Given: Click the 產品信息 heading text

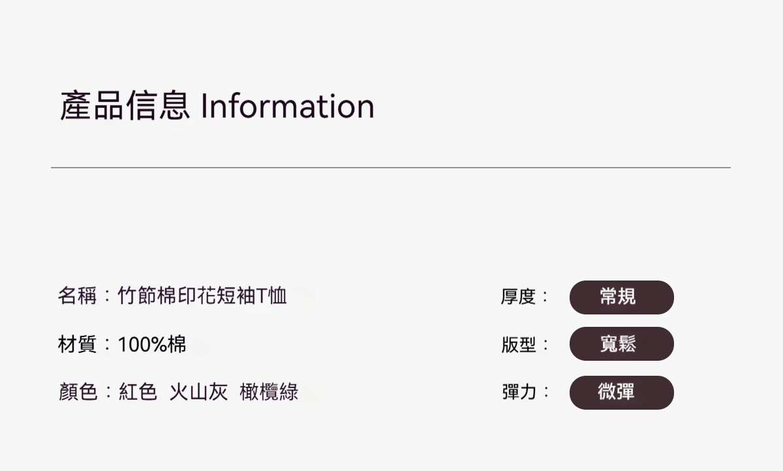Looking at the screenshot, I should (x=125, y=106).
